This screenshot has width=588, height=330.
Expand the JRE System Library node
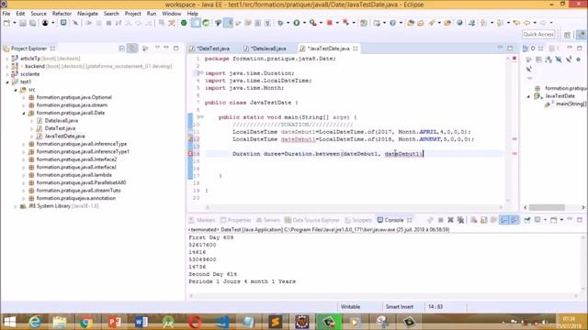click(x=16, y=206)
